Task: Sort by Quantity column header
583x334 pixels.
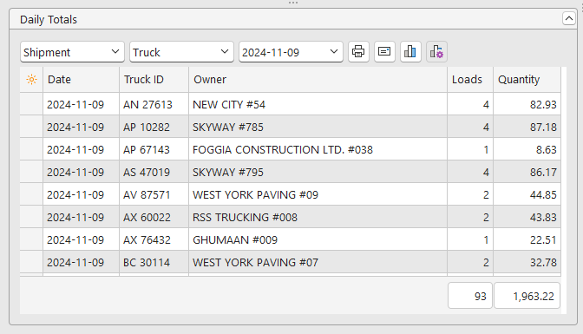Action: 527,80
